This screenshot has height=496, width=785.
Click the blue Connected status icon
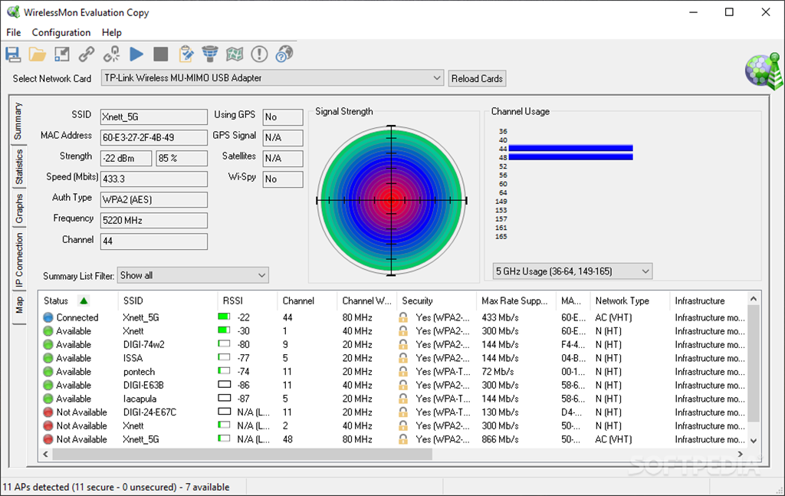click(x=48, y=317)
